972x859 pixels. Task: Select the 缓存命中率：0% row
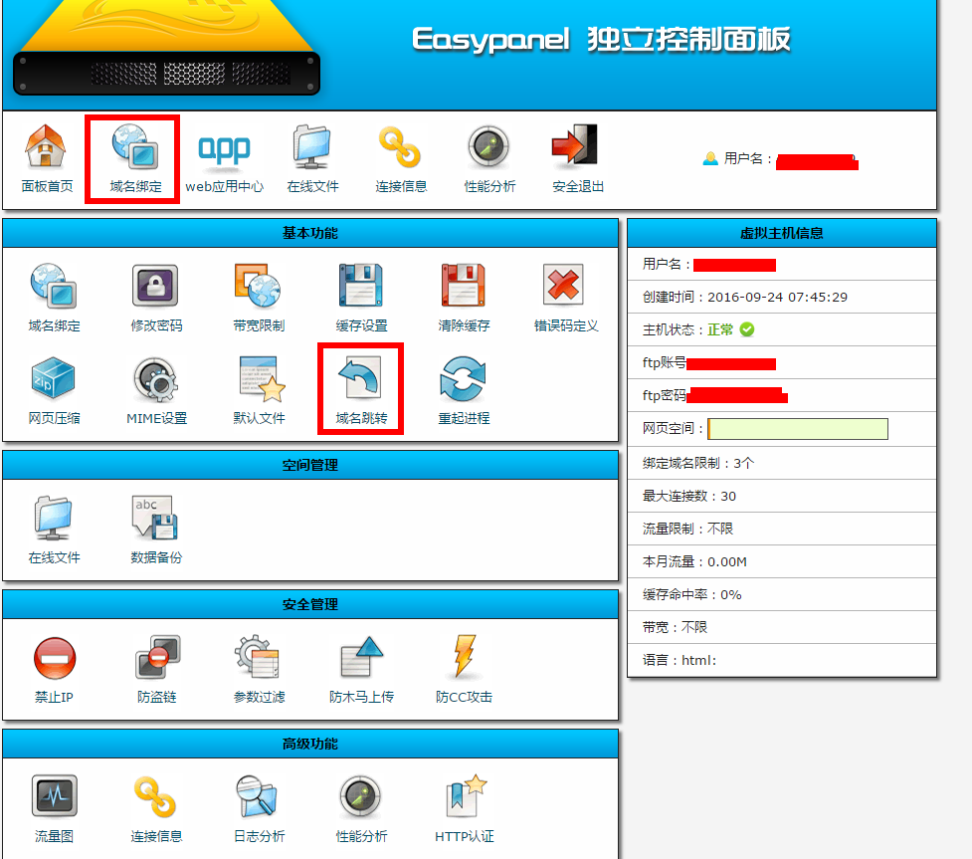pyautogui.click(x=782, y=595)
